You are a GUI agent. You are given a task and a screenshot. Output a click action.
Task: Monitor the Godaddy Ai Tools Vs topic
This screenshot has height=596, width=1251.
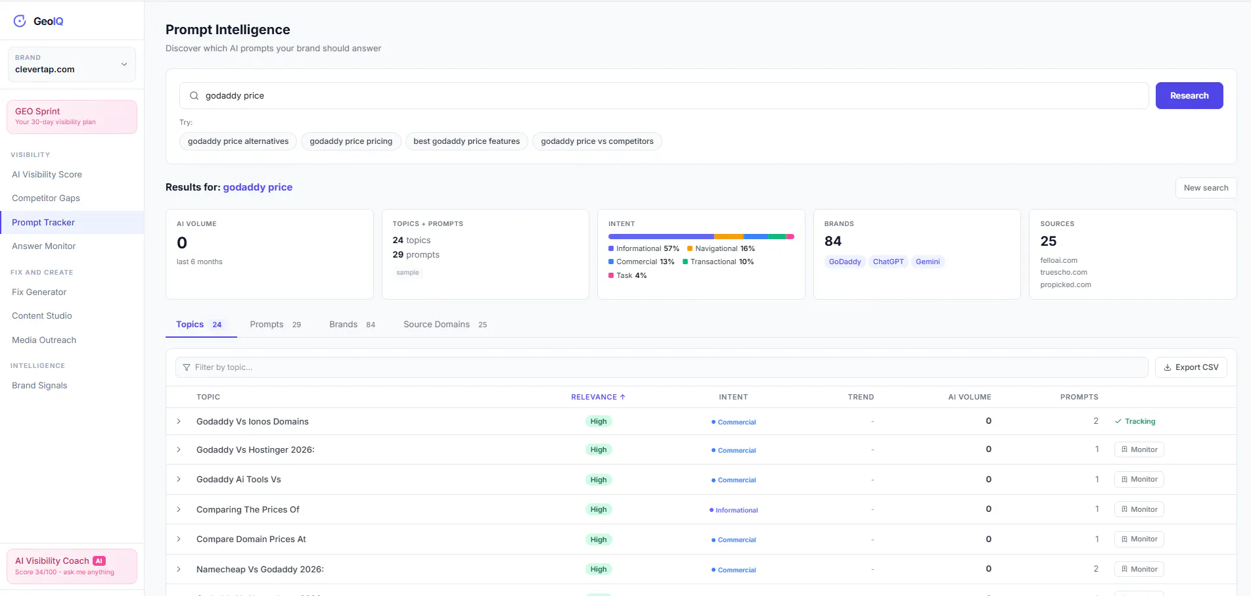click(1139, 479)
